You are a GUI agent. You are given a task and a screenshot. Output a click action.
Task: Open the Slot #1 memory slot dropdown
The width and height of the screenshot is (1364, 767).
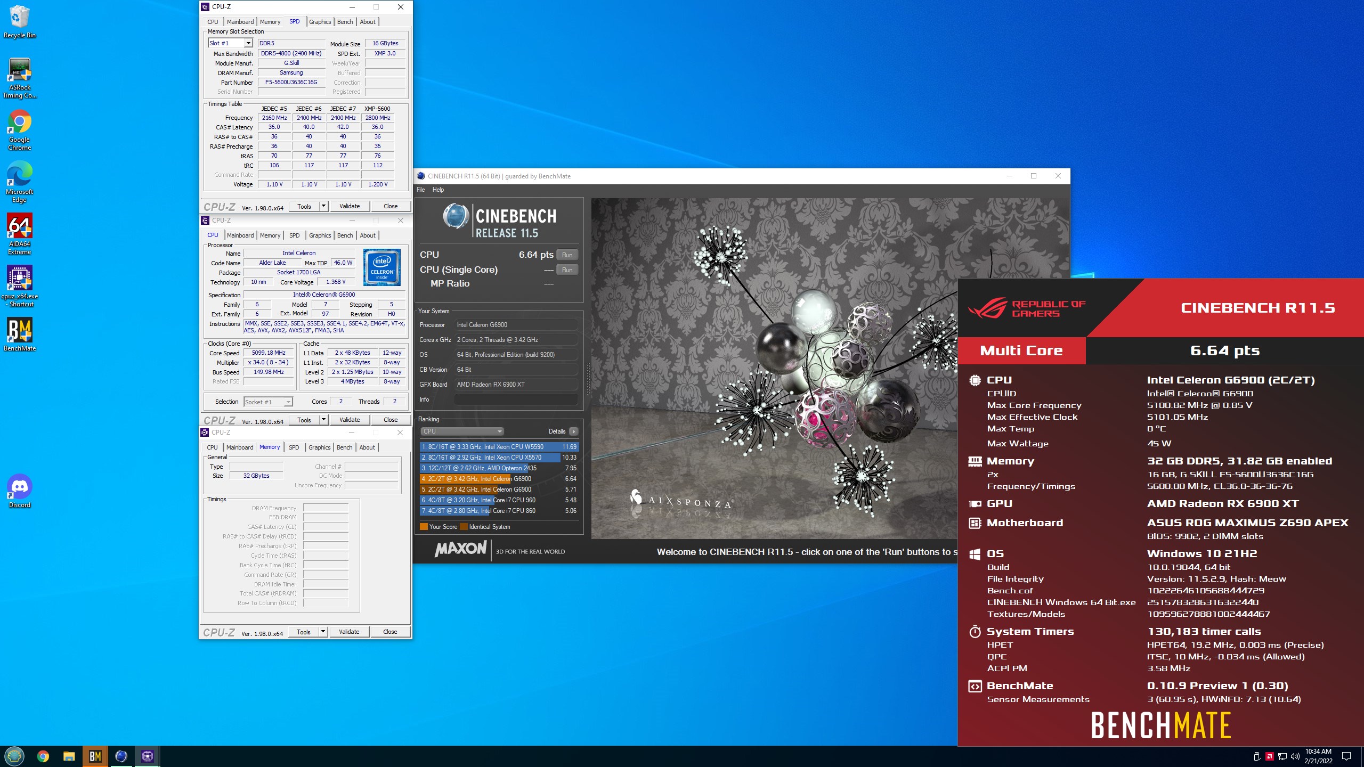tap(248, 43)
